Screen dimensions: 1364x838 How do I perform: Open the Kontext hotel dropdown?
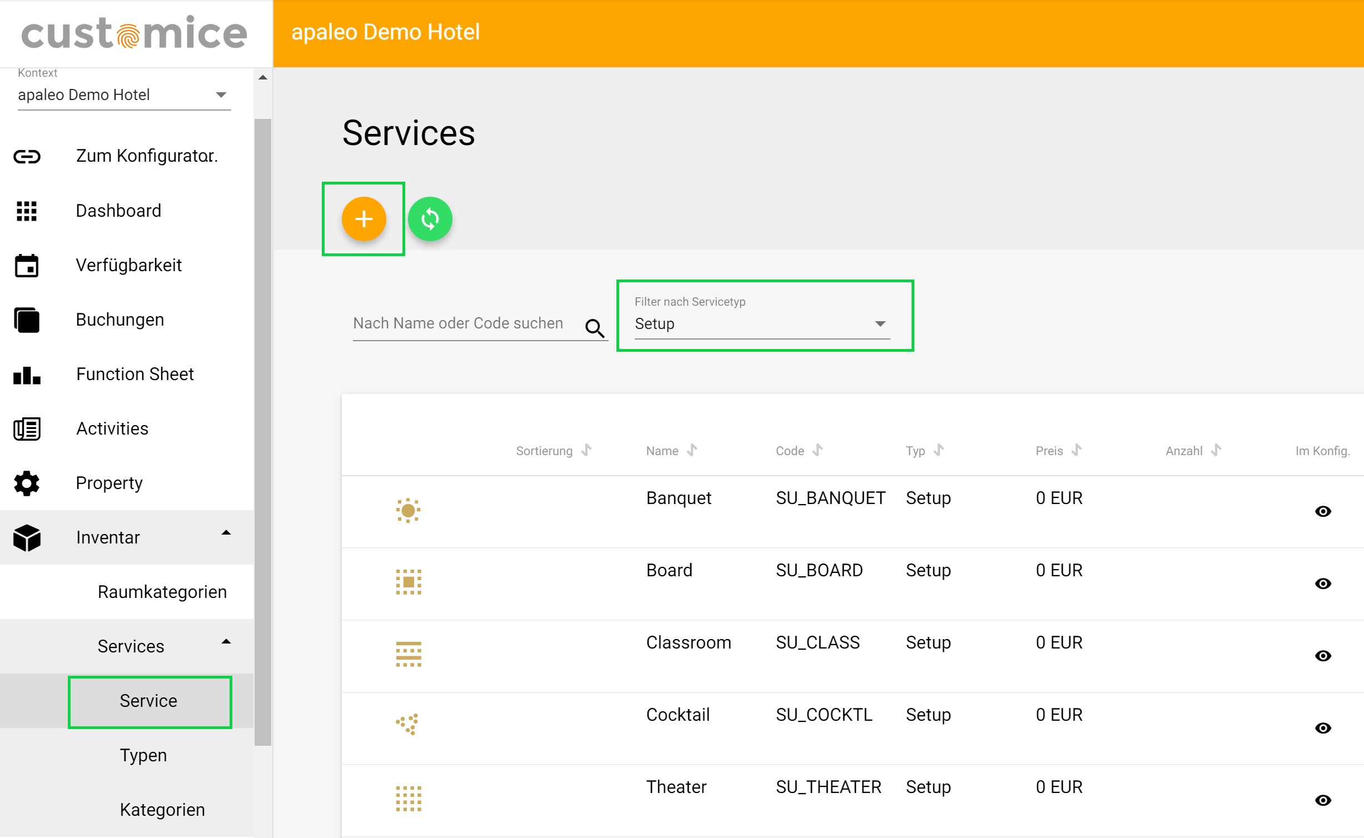point(124,95)
